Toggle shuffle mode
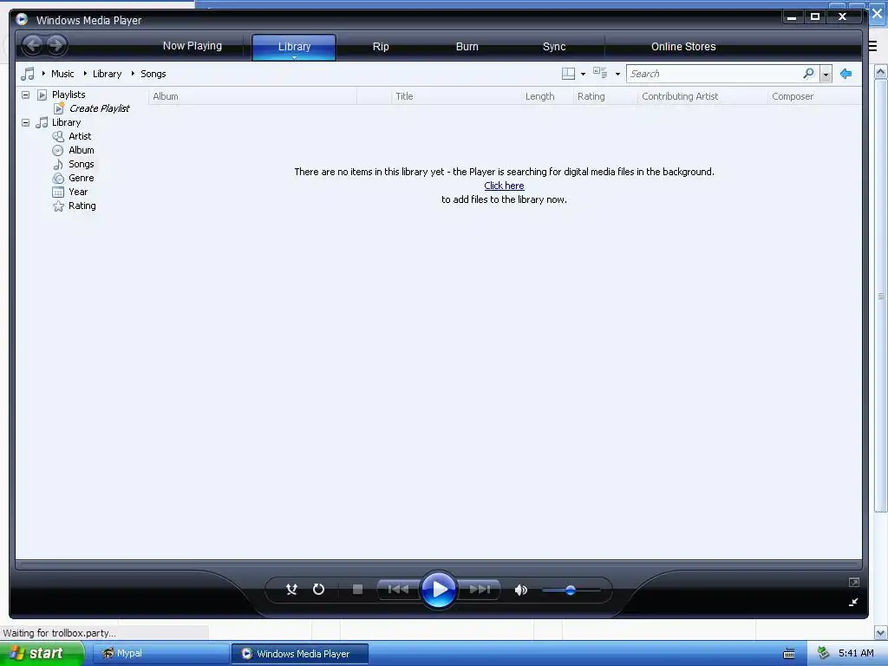 pos(291,590)
